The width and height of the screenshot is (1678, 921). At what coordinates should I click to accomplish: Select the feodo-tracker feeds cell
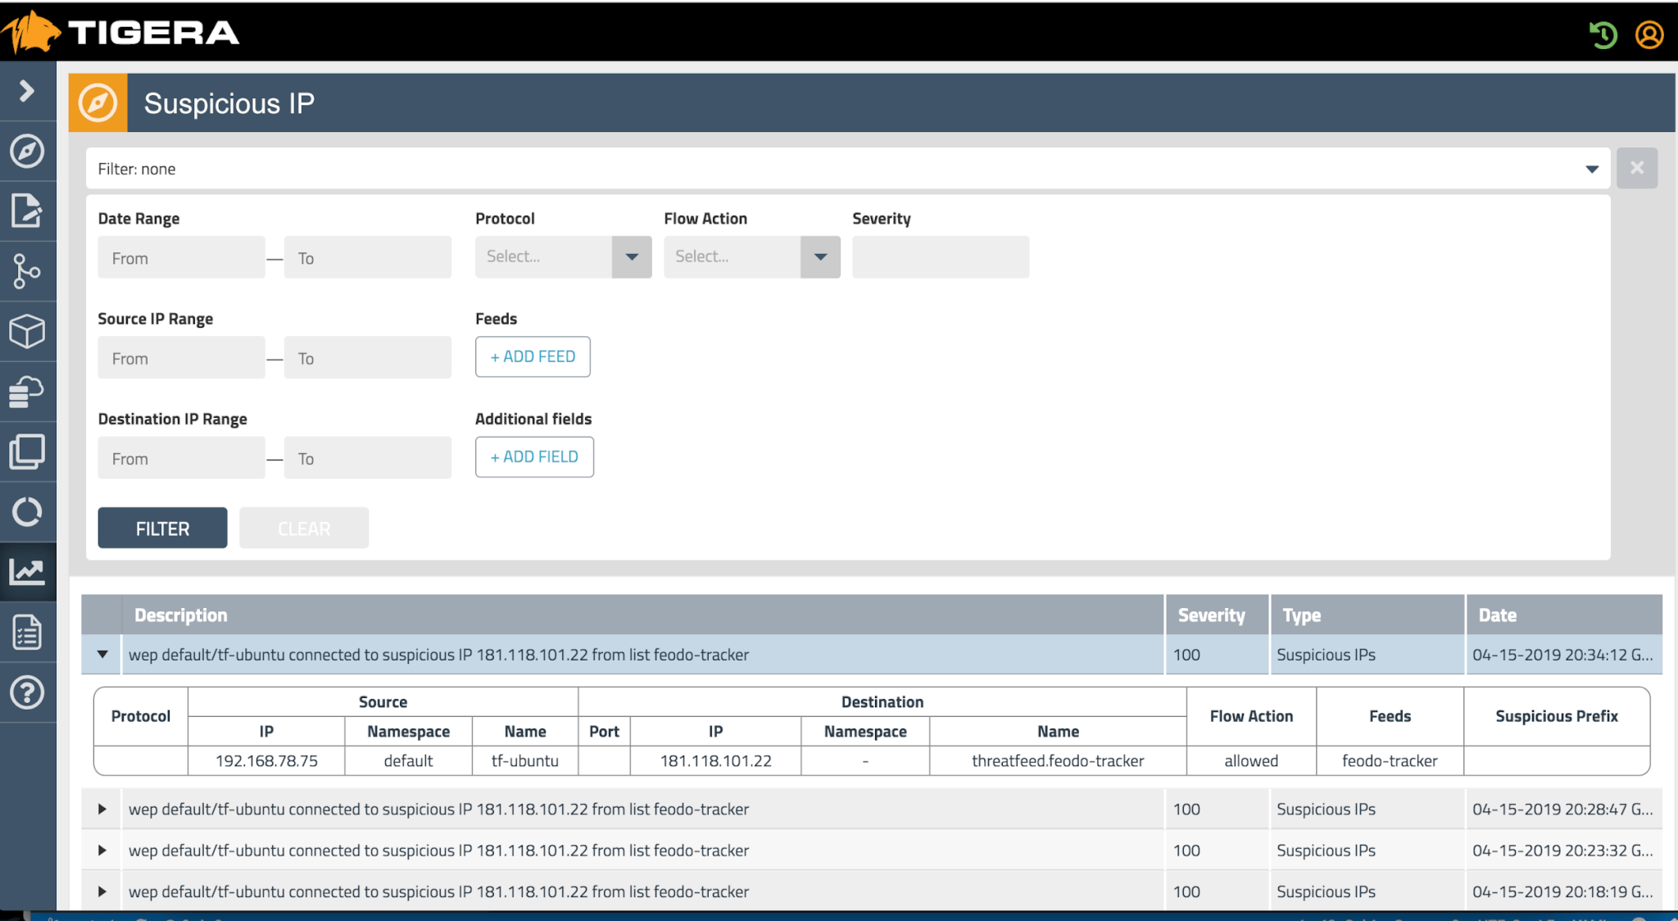tap(1390, 760)
